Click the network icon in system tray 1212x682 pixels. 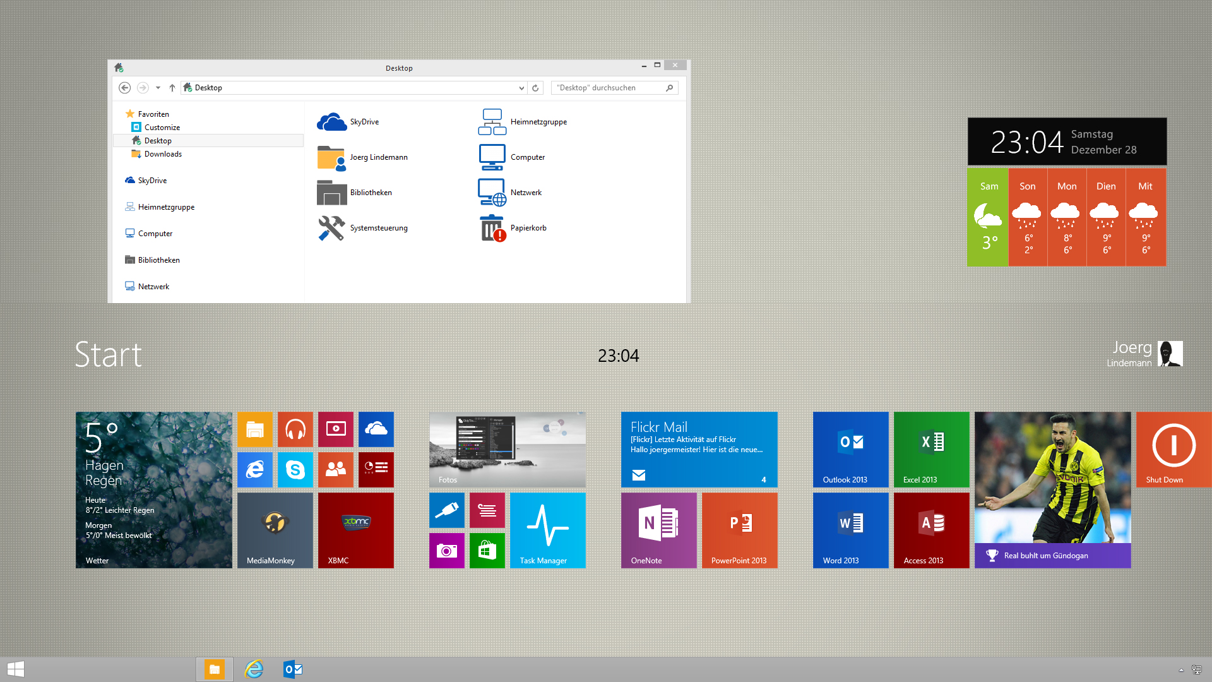pyautogui.click(x=1196, y=670)
